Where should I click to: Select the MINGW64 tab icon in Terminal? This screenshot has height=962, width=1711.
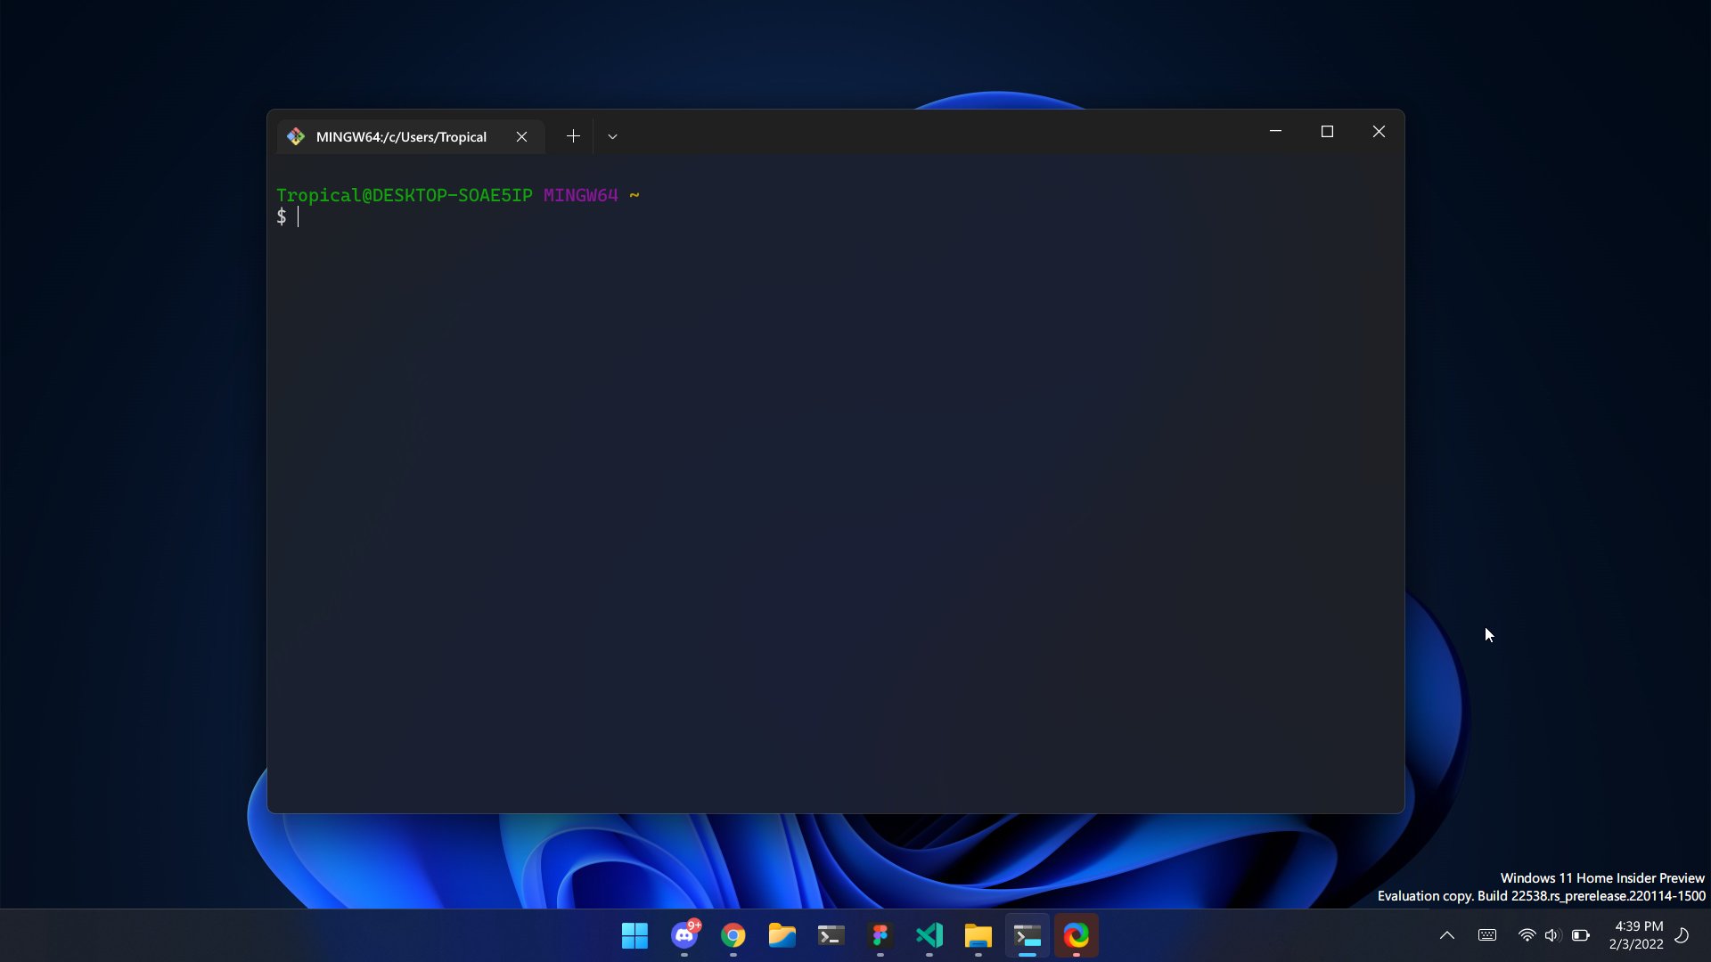[295, 136]
